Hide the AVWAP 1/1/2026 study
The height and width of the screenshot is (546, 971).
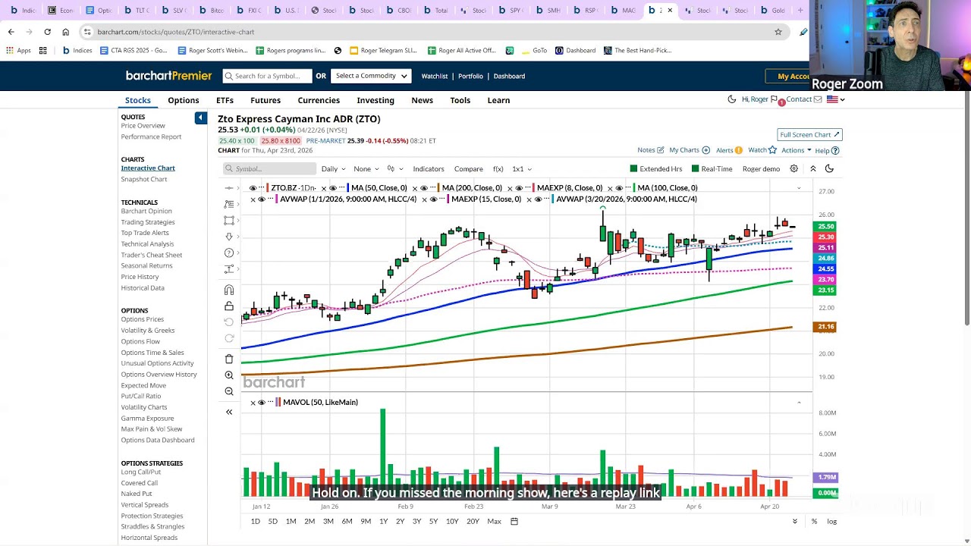coord(262,199)
